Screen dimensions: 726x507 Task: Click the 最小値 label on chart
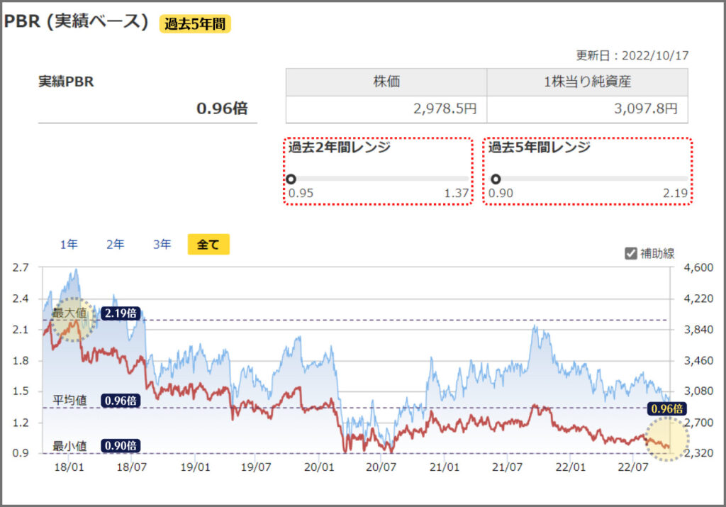pos(69,446)
